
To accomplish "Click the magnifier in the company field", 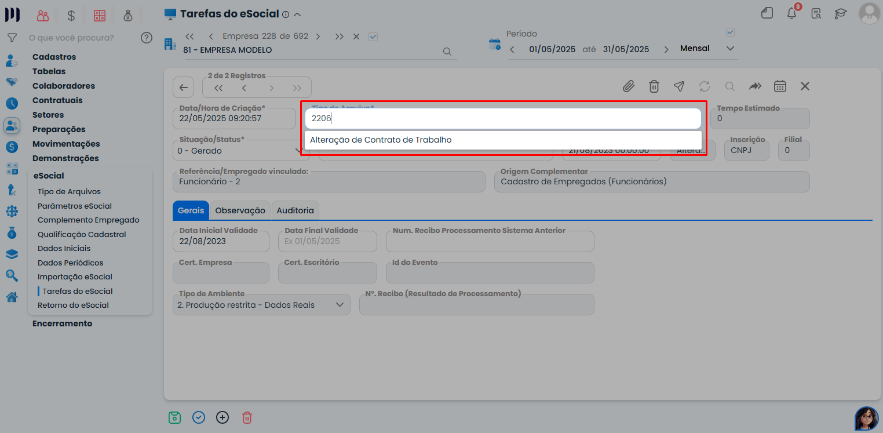I will [x=447, y=51].
